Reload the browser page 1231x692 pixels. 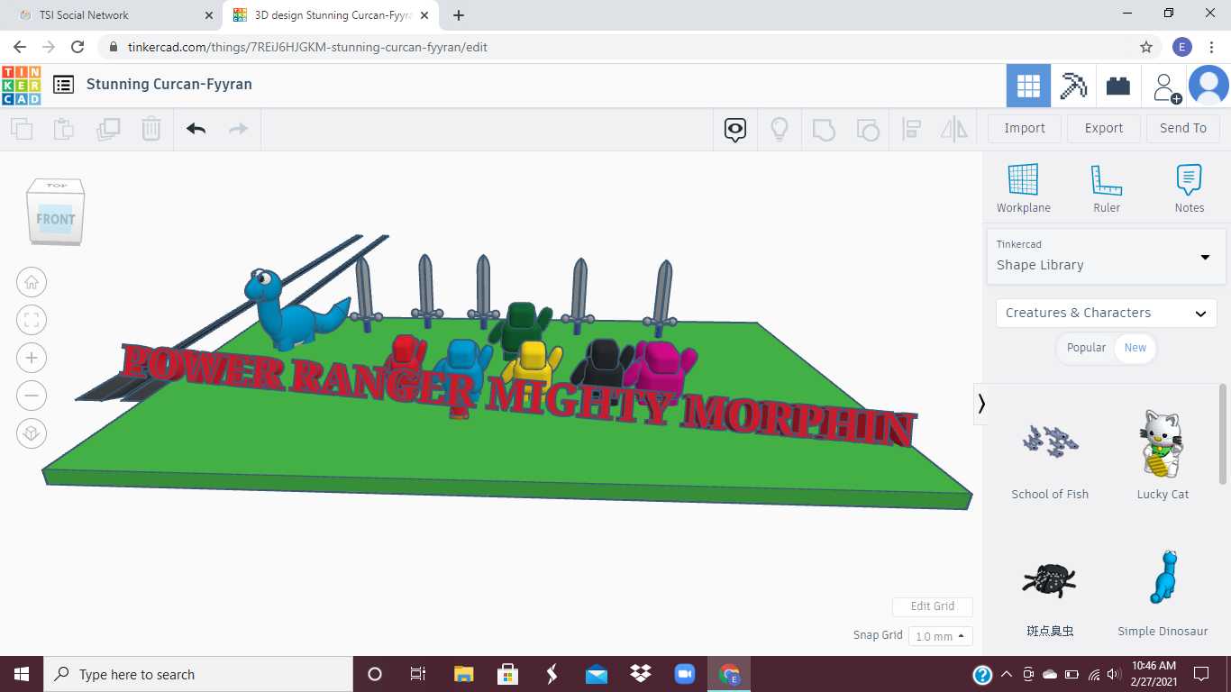(78, 47)
